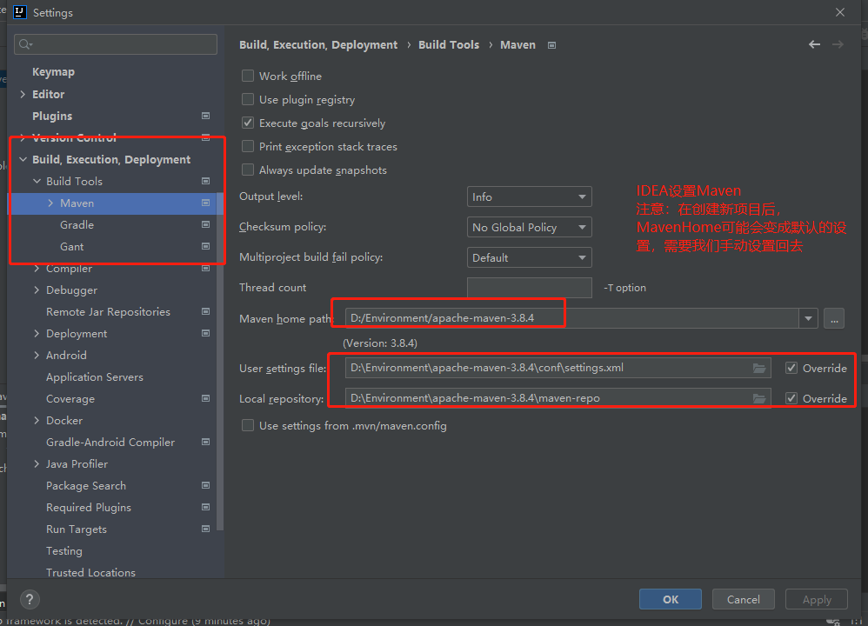Click the forward navigation arrow
Screen dimensions: 868x626
point(838,44)
